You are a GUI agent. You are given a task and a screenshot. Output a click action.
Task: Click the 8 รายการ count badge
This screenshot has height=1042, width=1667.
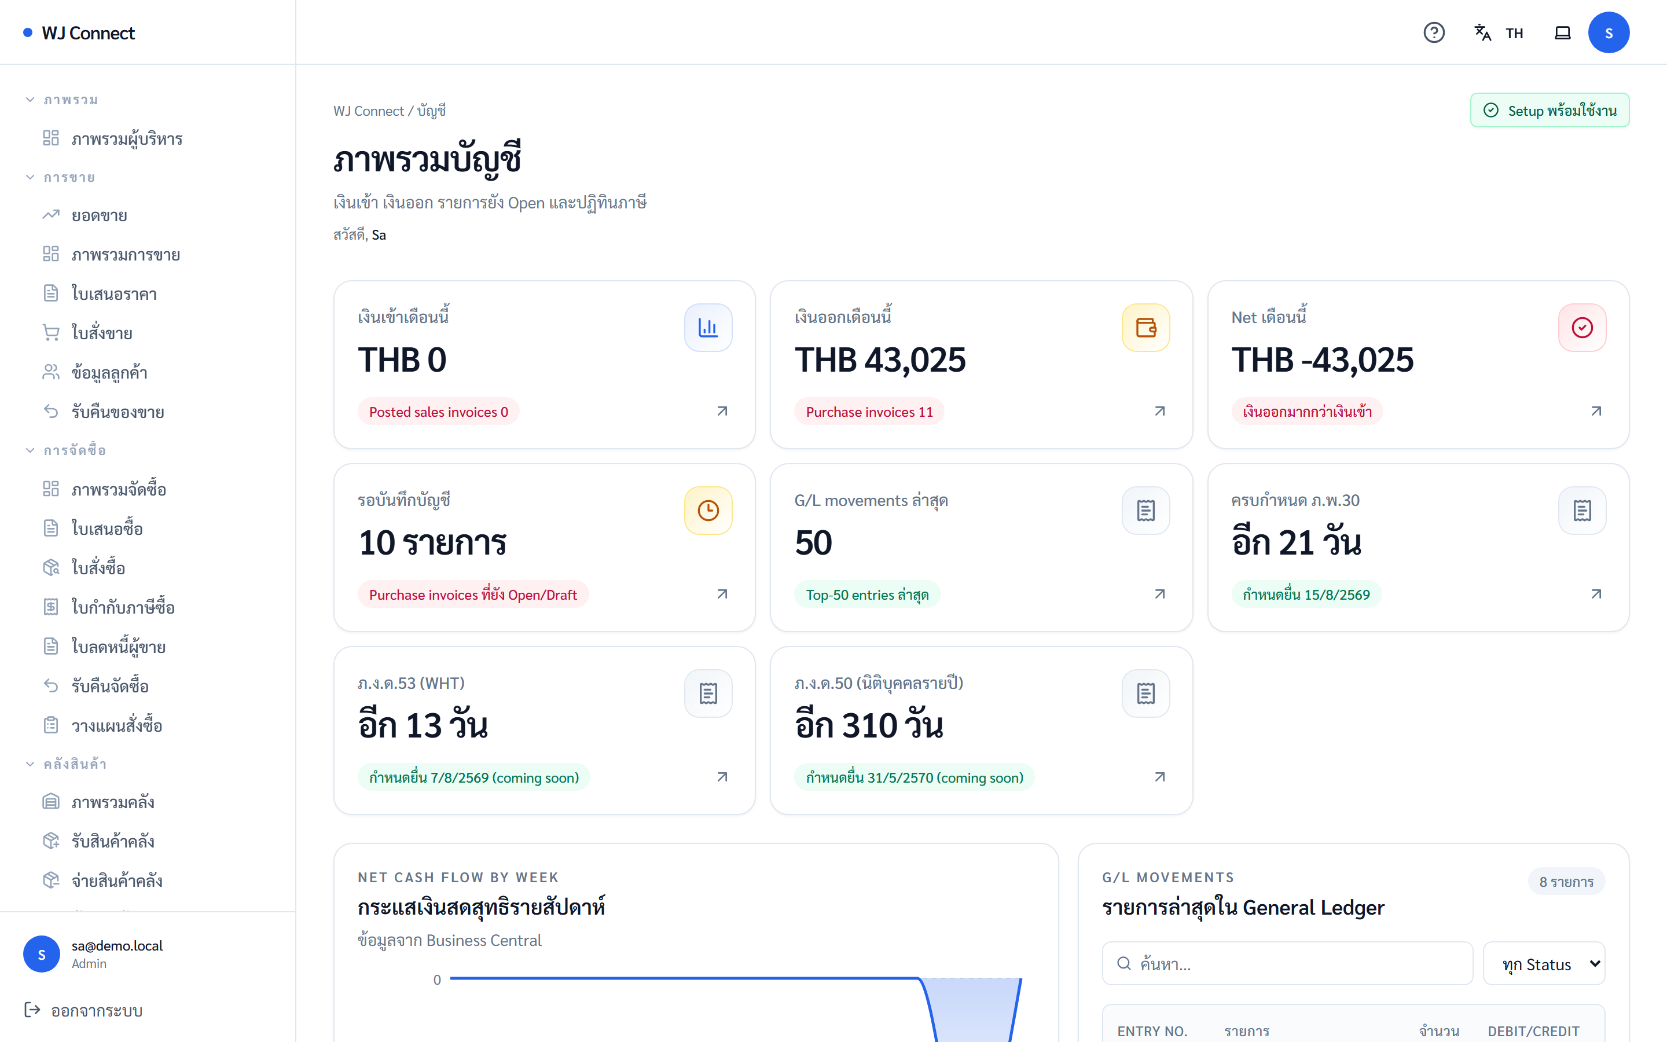point(1566,882)
